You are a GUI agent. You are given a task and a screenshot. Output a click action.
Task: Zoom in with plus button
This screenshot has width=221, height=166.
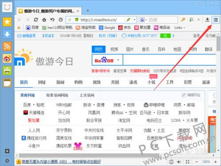click(215, 162)
